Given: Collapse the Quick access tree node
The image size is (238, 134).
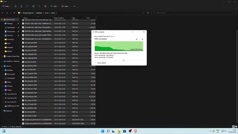Looking at the screenshot, I should pos(2,20).
